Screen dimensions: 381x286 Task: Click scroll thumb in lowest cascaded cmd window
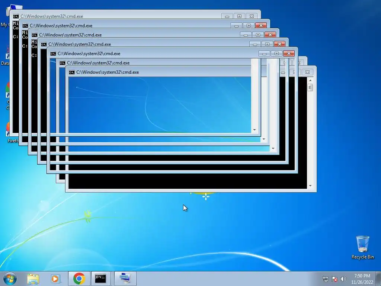(x=310, y=87)
